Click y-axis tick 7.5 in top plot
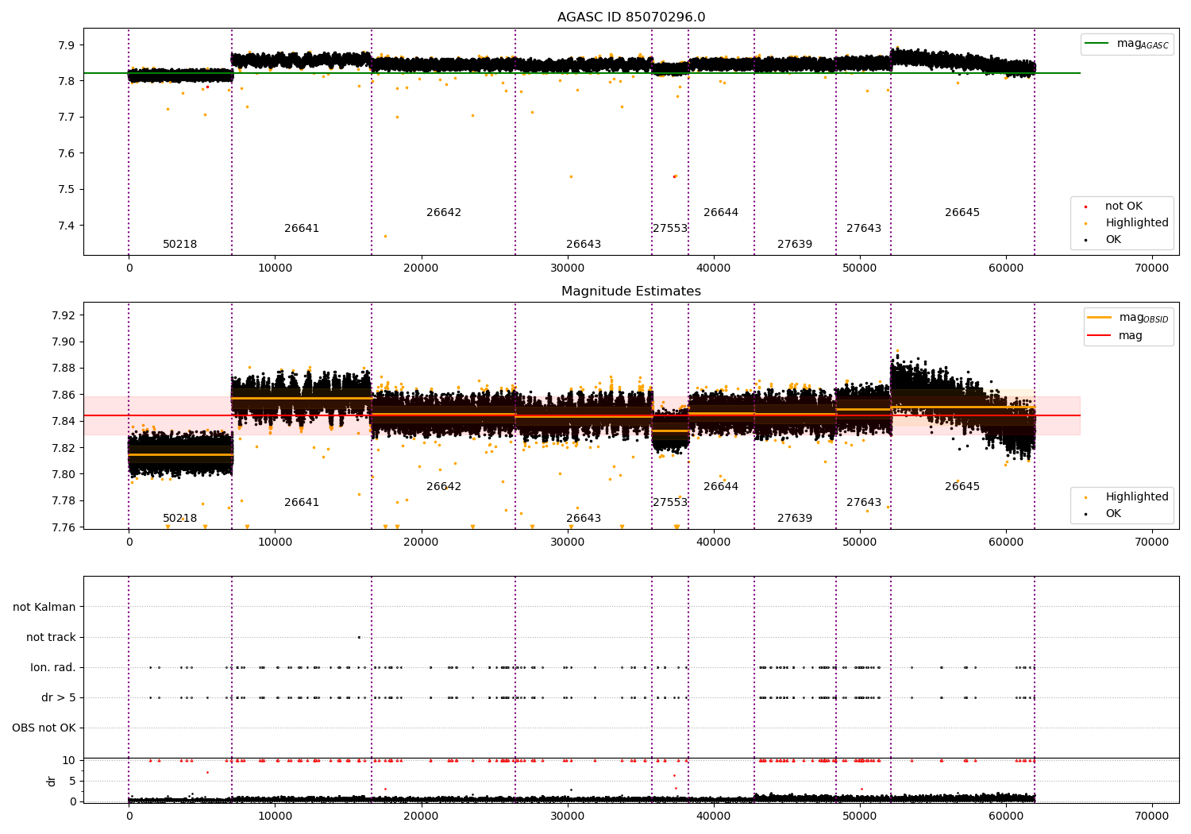The width and height of the screenshot is (1191, 834). pos(67,190)
